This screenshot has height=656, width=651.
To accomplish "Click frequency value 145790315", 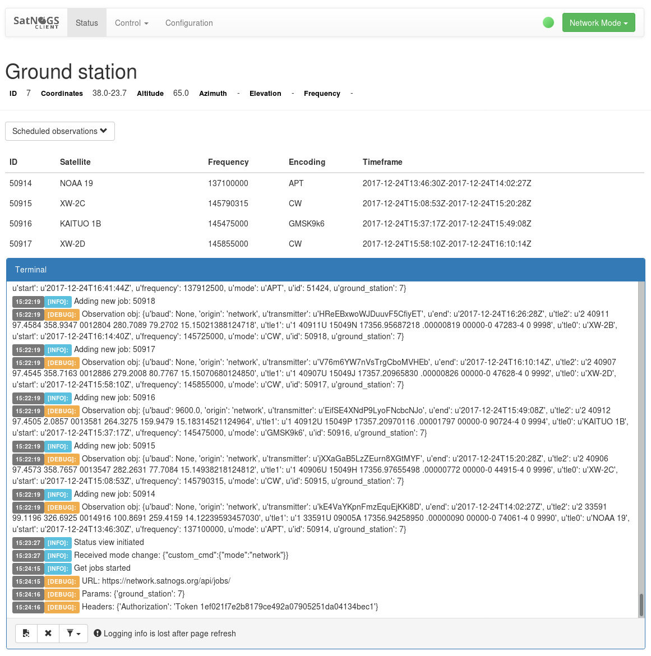I will (x=228, y=204).
